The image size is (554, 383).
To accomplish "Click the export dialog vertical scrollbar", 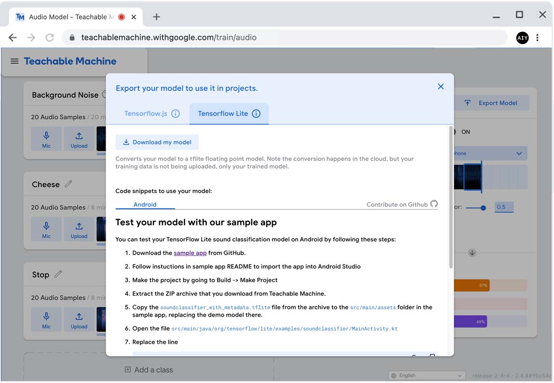I will click(x=451, y=197).
